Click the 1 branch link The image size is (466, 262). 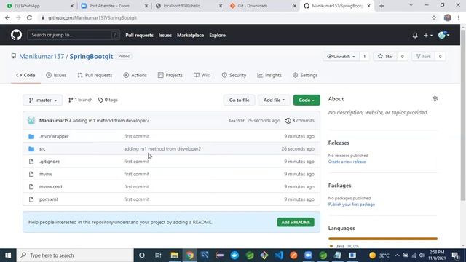[80, 100]
